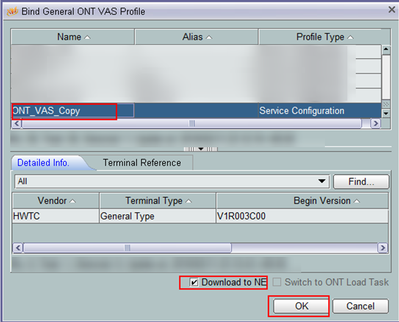Viewport: 399px width, 322px height.
Task: Sort profiles by Alias column header
Action: [197, 37]
